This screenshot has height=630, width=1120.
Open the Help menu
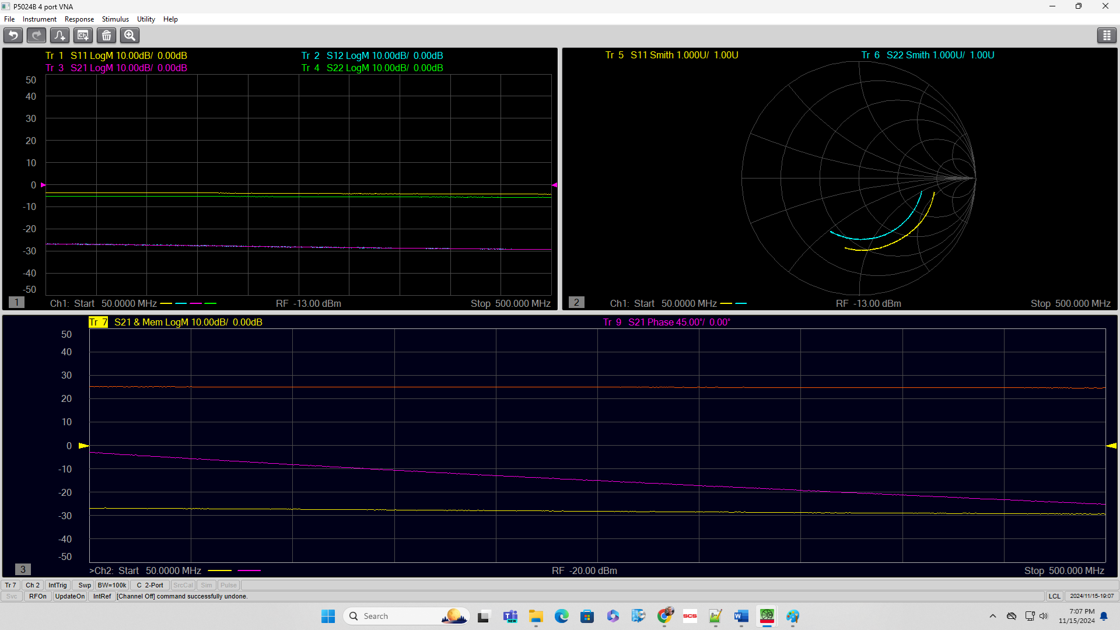(170, 19)
